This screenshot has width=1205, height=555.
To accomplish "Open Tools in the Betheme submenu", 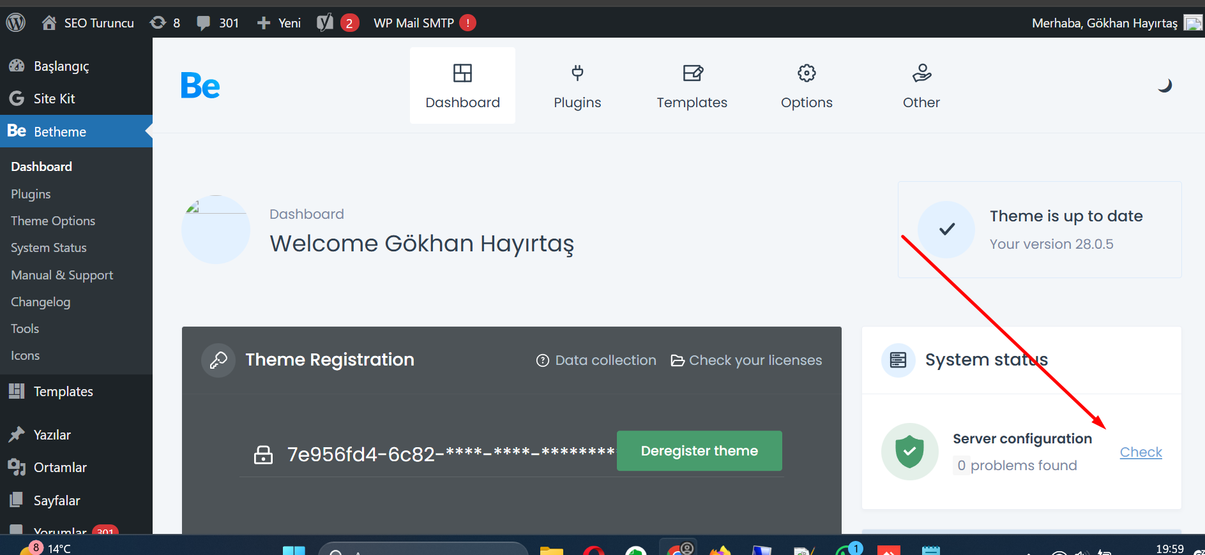I will click(25, 329).
